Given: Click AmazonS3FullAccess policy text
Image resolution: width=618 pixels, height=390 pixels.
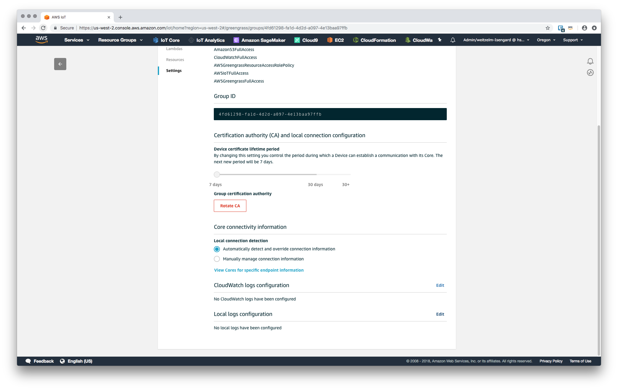Looking at the screenshot, I should [x=234, y=49].
